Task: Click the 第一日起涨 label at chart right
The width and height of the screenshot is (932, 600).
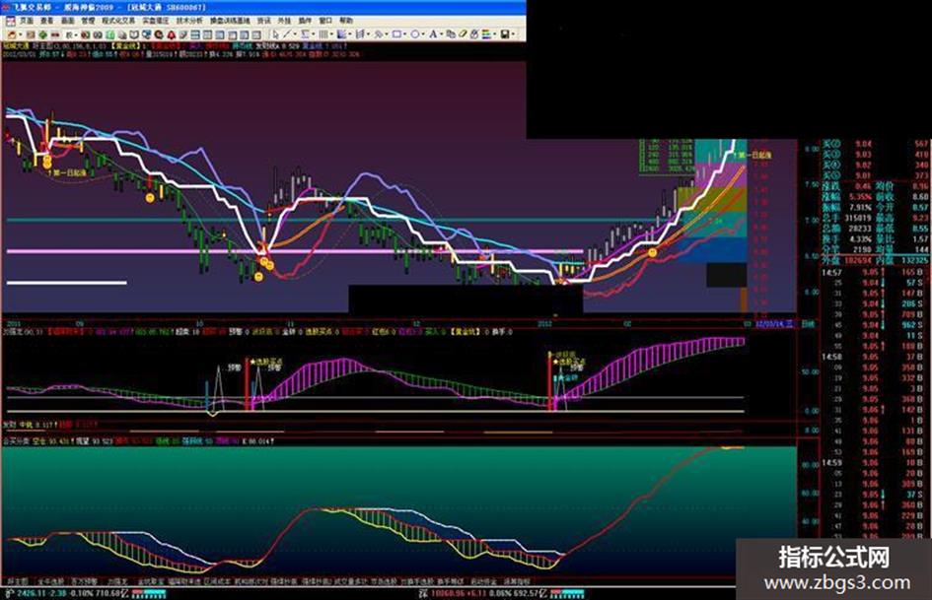Action: 753,155
